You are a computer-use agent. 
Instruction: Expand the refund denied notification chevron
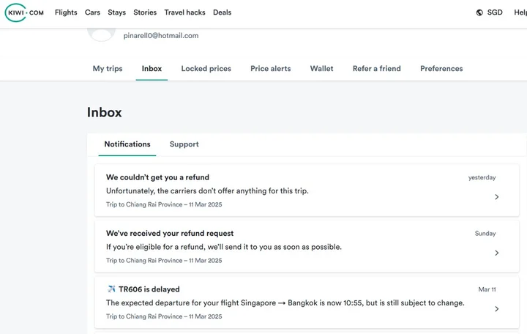pyautogui.click(x=497, y=197)
